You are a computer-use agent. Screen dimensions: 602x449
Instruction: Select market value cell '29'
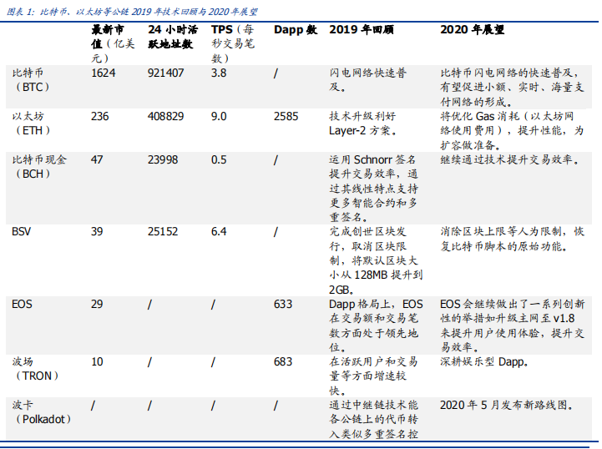coord(97,305)
